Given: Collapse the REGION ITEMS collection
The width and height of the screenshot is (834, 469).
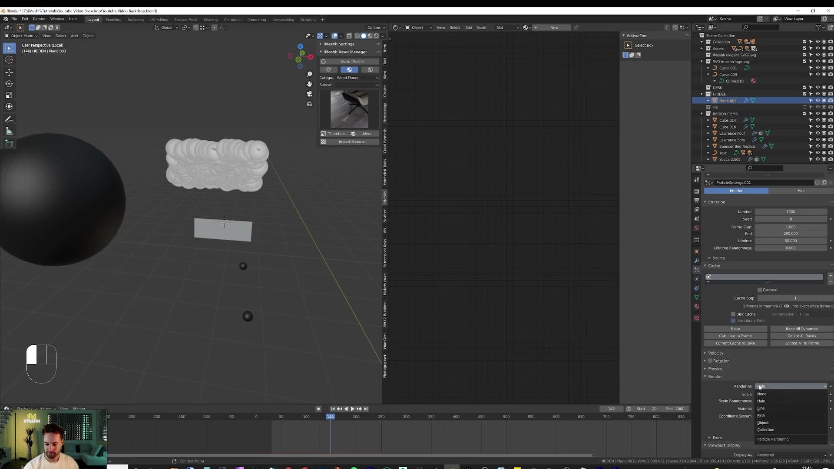Looking at the screenshot, I should pos(702,114).
